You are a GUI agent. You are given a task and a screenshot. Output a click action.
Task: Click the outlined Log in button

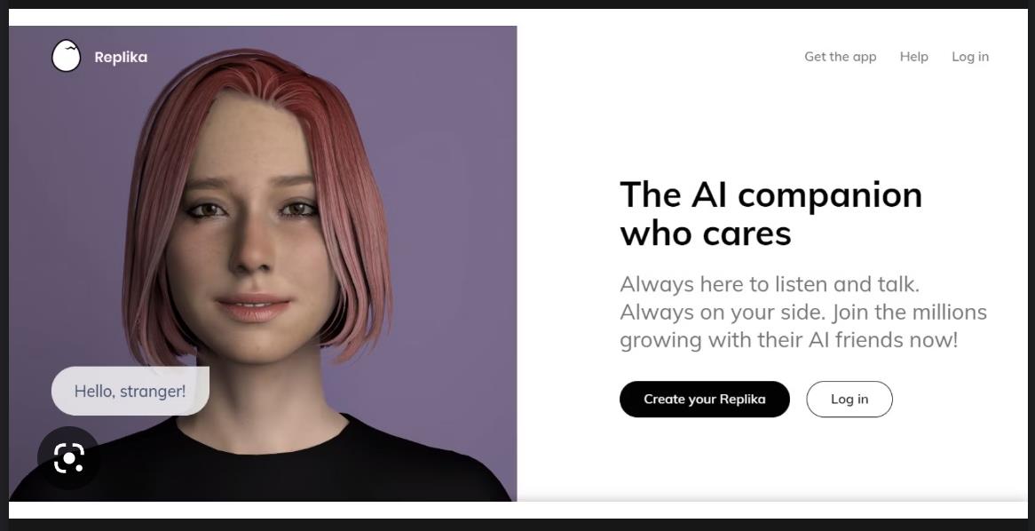(849, 399)
